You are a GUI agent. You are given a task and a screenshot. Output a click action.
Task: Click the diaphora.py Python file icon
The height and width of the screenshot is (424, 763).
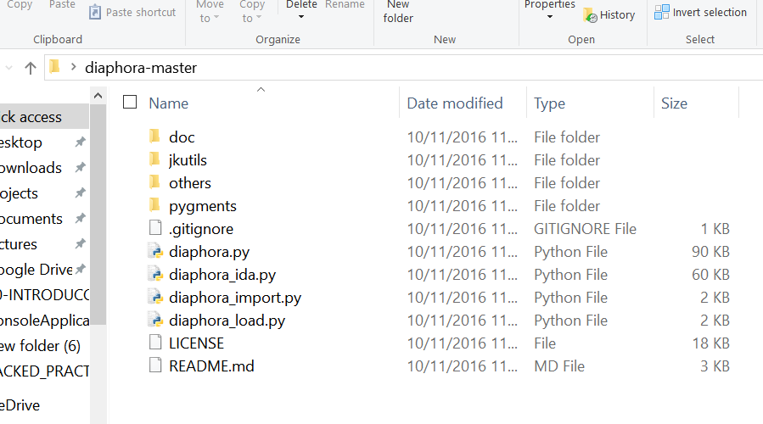154,251
